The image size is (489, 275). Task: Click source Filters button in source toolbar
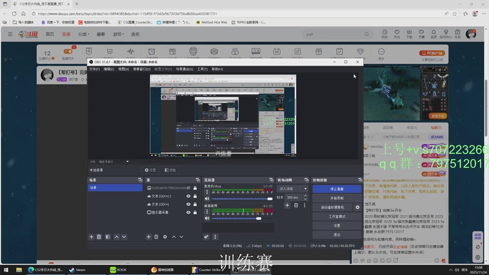[x=170, y=170]
